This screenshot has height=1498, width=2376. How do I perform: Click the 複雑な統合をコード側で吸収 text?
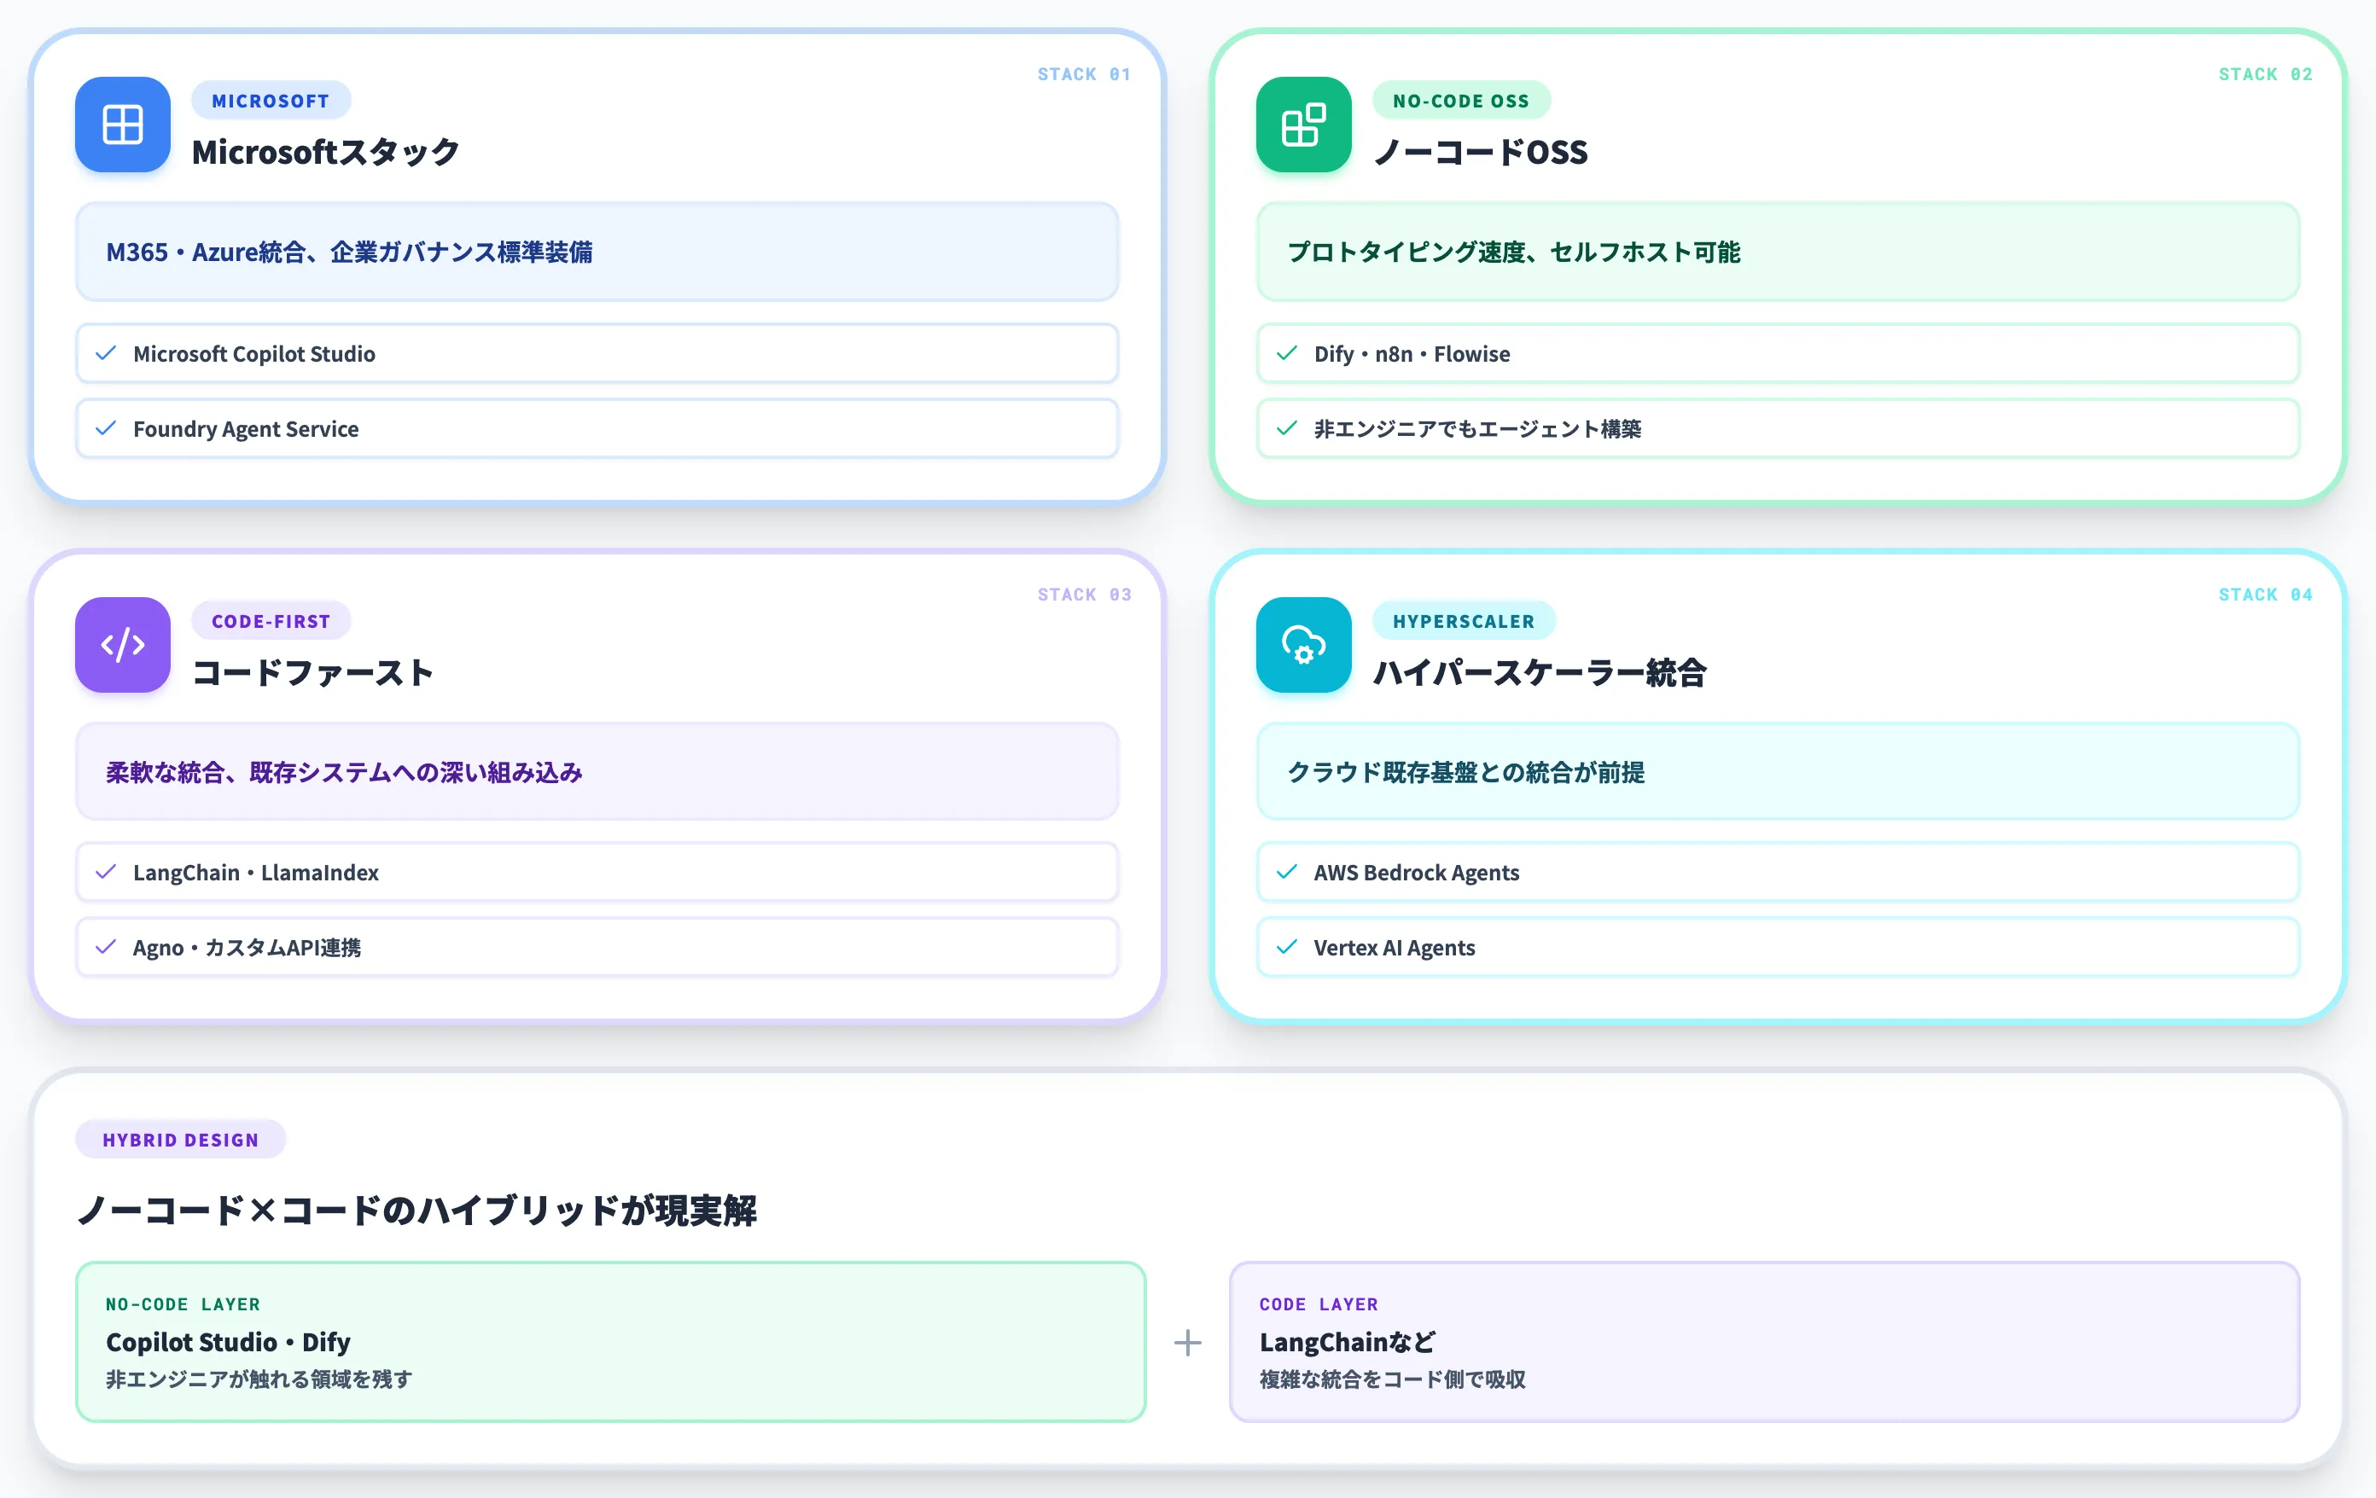pyautogui.click(x=1392, y=1379)
